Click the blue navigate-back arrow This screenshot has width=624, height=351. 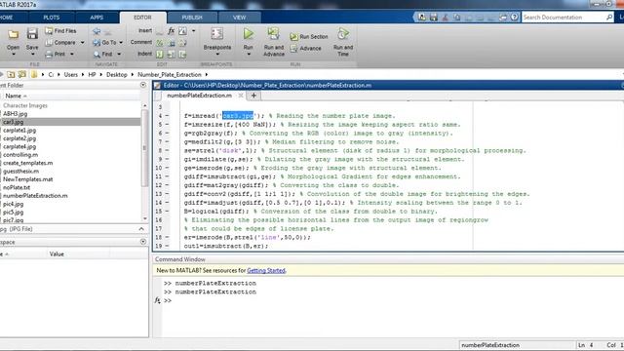[x=97, y=31]
